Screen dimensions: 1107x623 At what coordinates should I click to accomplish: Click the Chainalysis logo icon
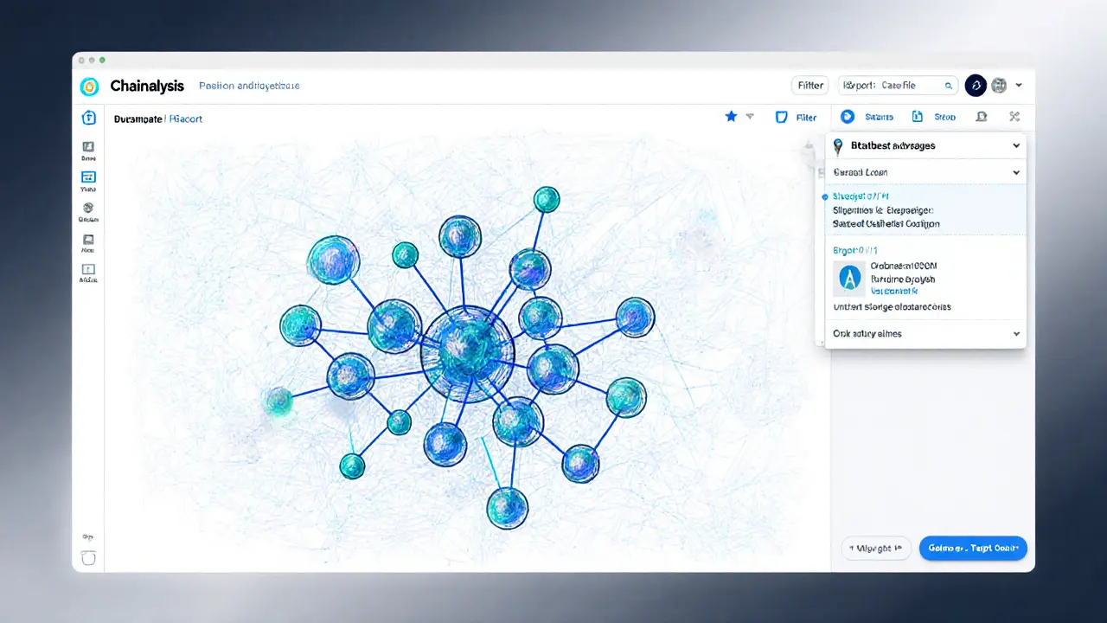tap(89, 87)
